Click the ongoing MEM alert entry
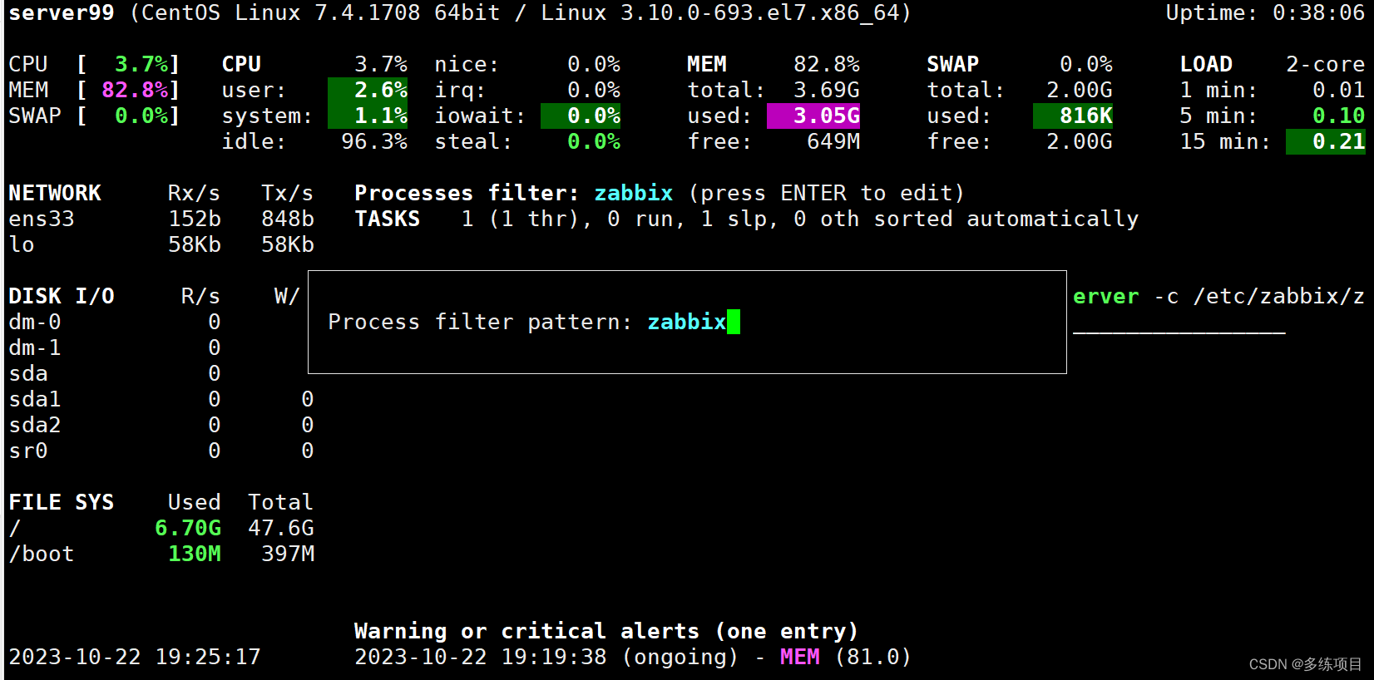Image resolution: width=1374 pixels, height=680 pixels. click(633, 657)
